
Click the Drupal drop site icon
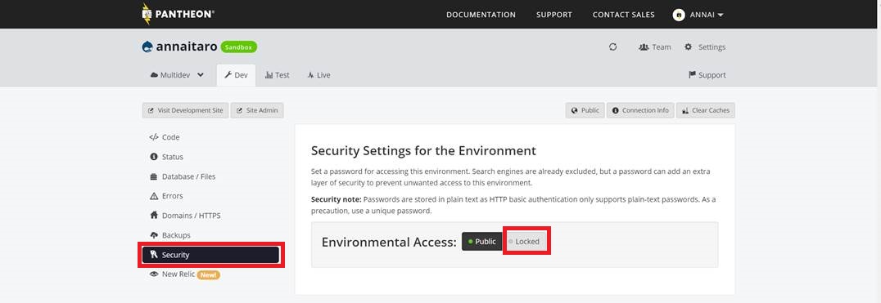147,47
